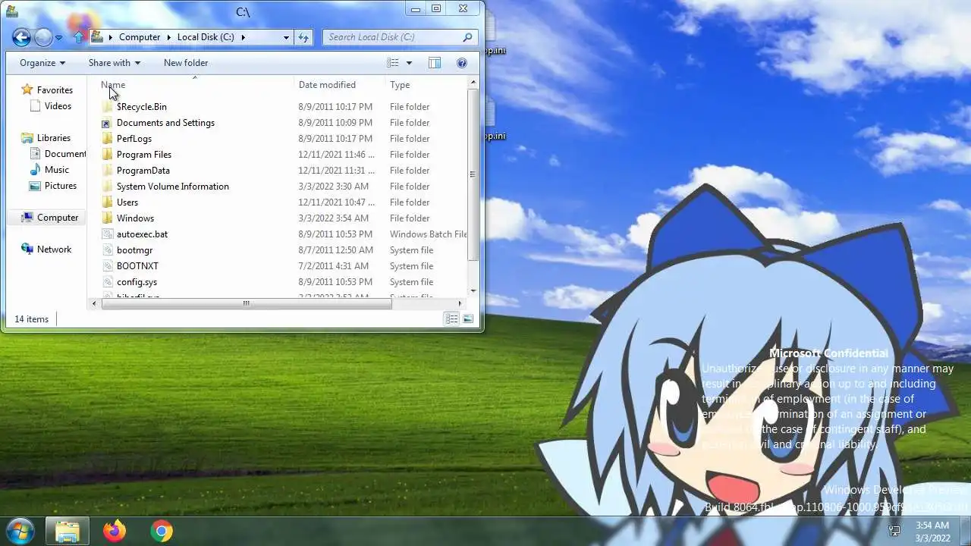The image size is (971, 546).
Task: Select the bootmgr file icon
Action: 107,250
